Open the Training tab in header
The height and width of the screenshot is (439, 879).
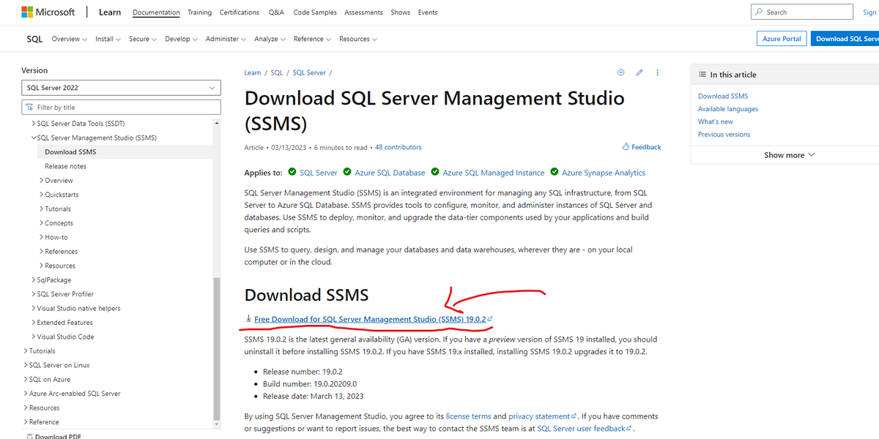click(x=199, y=12)
